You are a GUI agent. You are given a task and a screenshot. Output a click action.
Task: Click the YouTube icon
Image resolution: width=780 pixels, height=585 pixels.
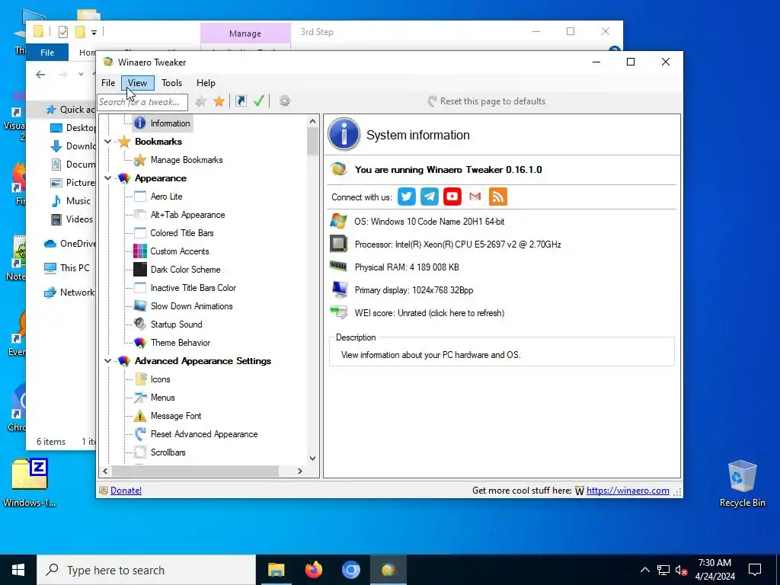point(452,197)
